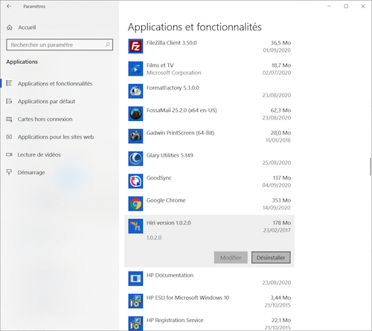Click the Applications et fonctionnalités page heading
Viewport: 372px width, 331px height.
(195, 27)
